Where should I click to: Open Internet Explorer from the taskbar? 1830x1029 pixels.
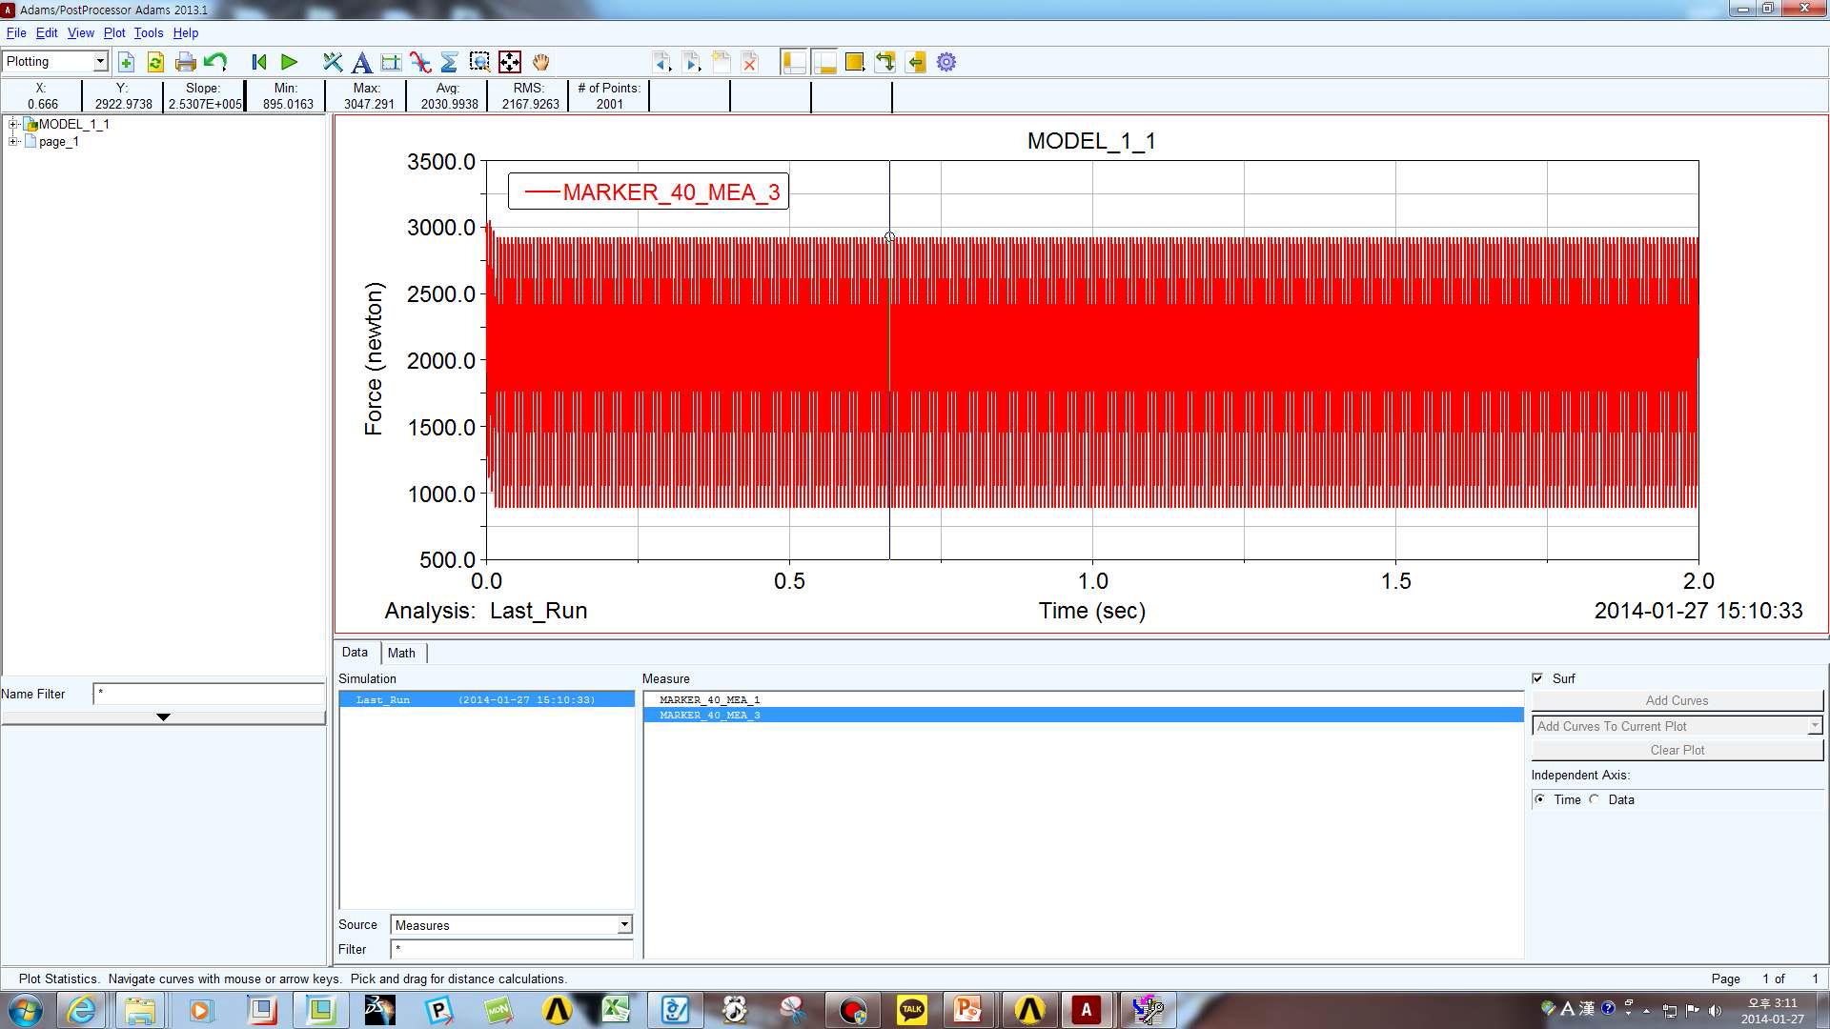(81, 1010)
